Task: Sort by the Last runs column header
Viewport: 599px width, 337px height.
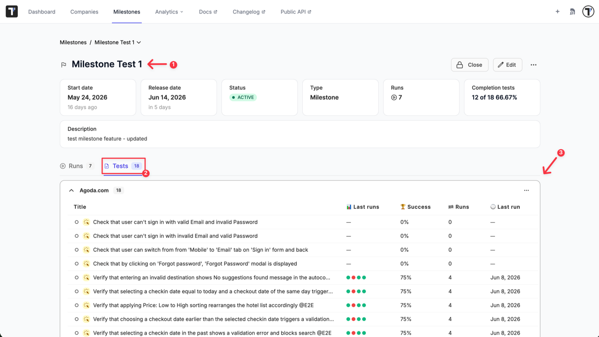Action: pyautogui.click(x=363, y=207)
